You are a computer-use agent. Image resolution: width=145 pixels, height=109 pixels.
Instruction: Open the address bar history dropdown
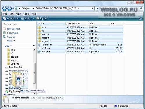(93, 8)
